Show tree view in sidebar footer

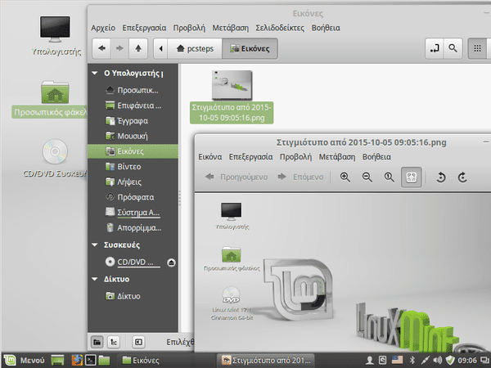(114, 342)
